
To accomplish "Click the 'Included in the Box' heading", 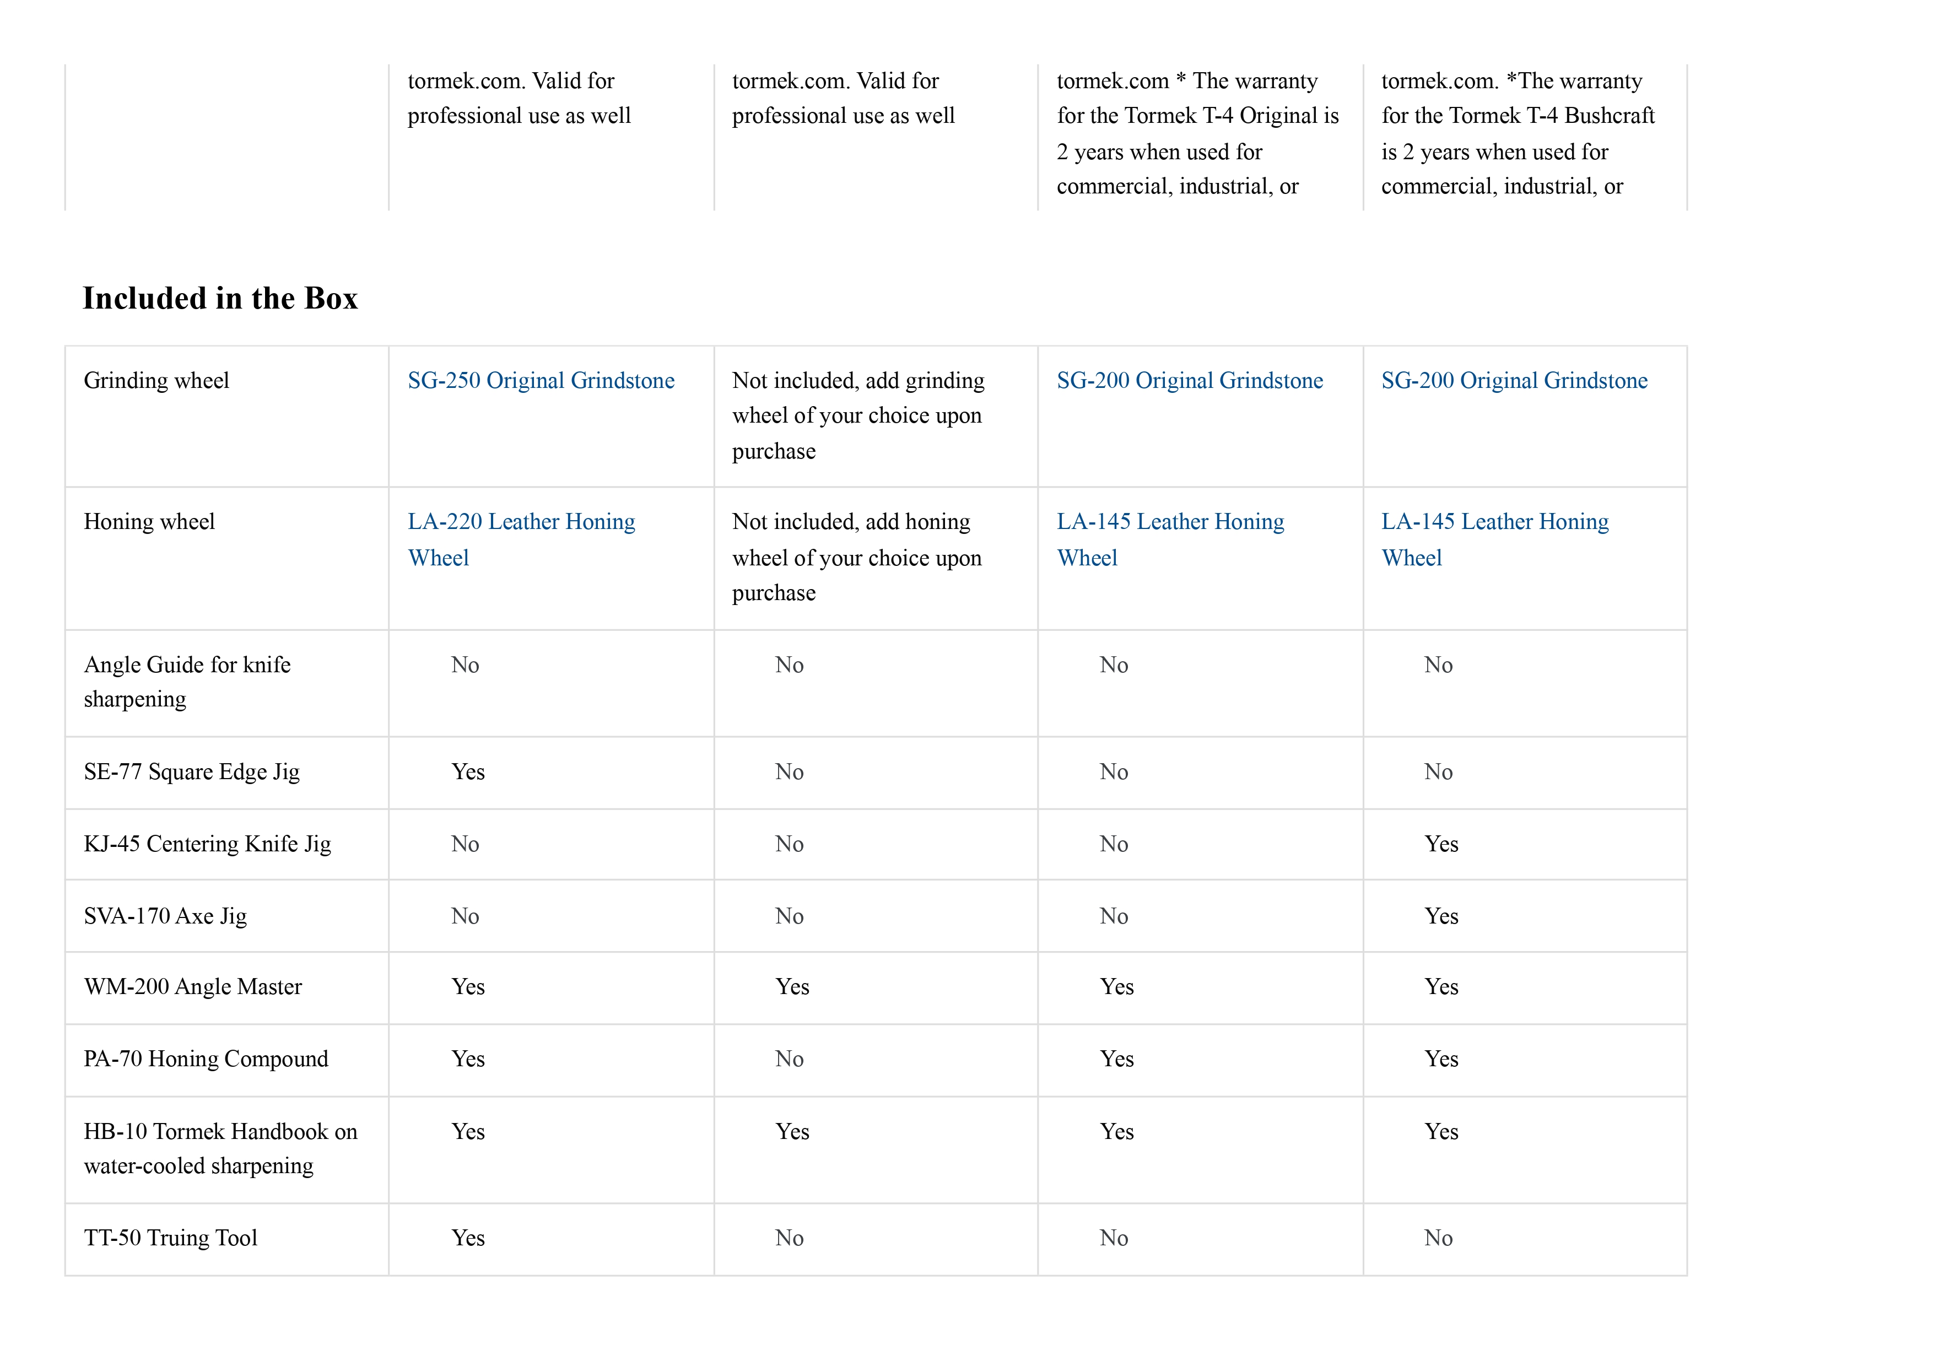I will [x=220, y=299].
